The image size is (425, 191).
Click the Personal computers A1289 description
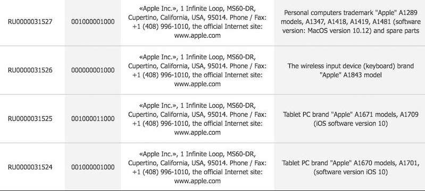351,22
